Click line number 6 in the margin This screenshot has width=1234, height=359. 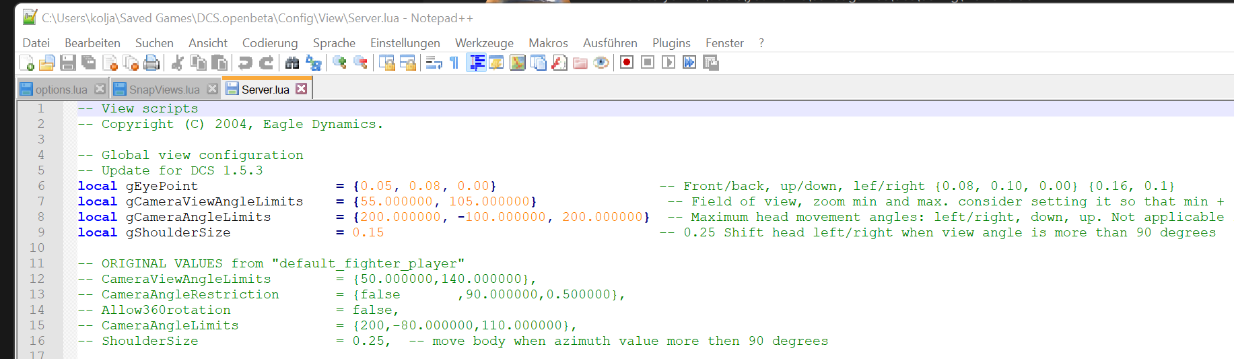point(41,186)
